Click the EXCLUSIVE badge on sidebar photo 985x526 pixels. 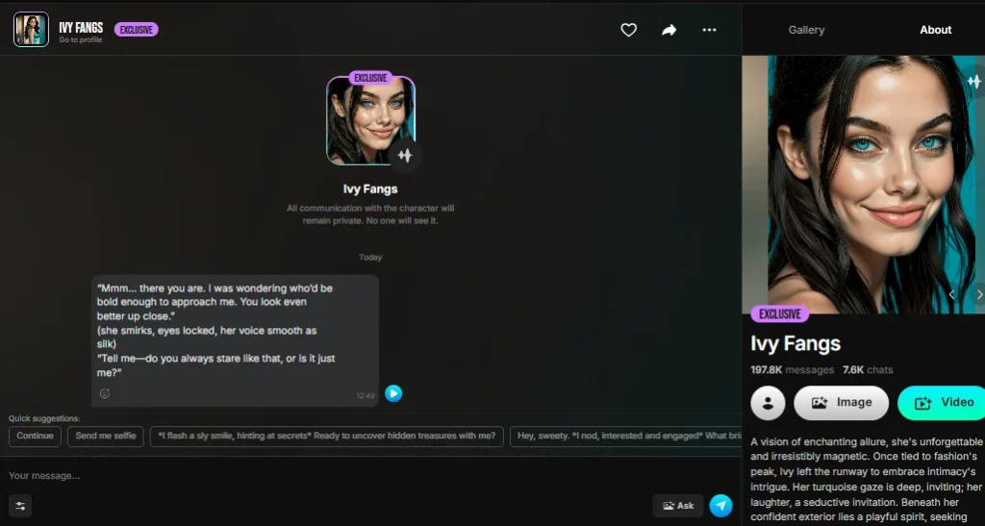779,313
